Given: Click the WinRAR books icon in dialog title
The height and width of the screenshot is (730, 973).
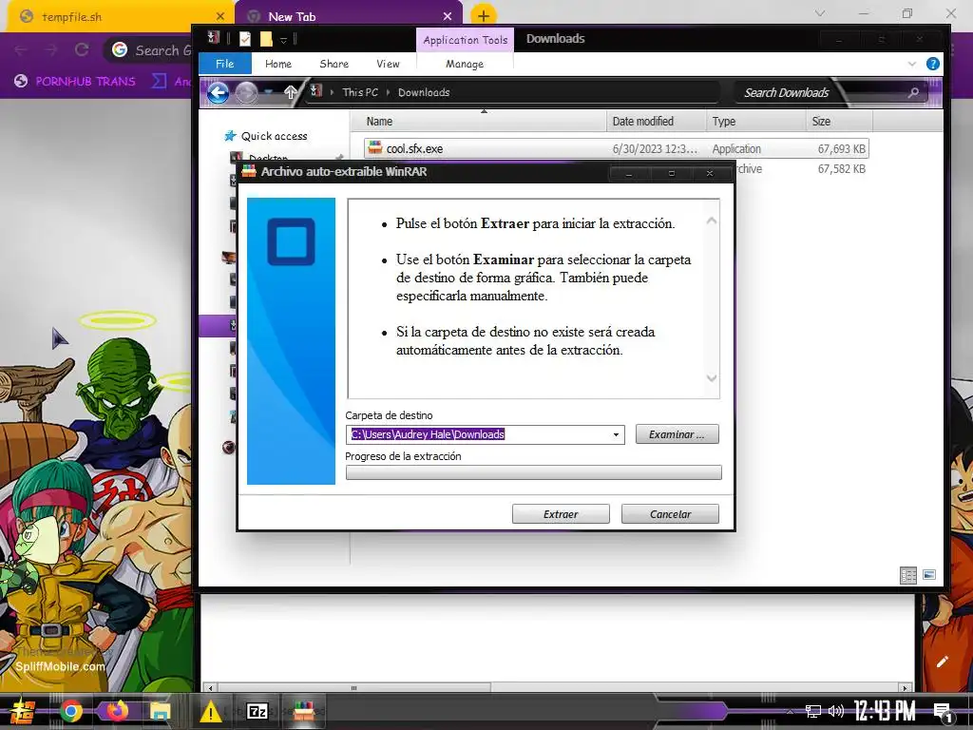Looking at the screenshot, I should click(249, 171).
